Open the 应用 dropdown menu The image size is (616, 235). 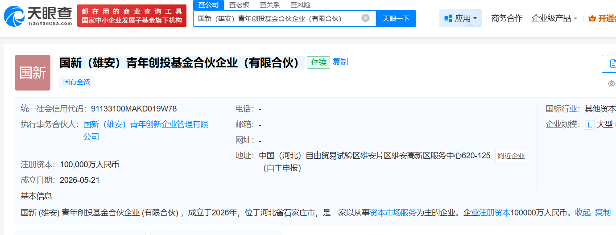[x=460, y=18]
